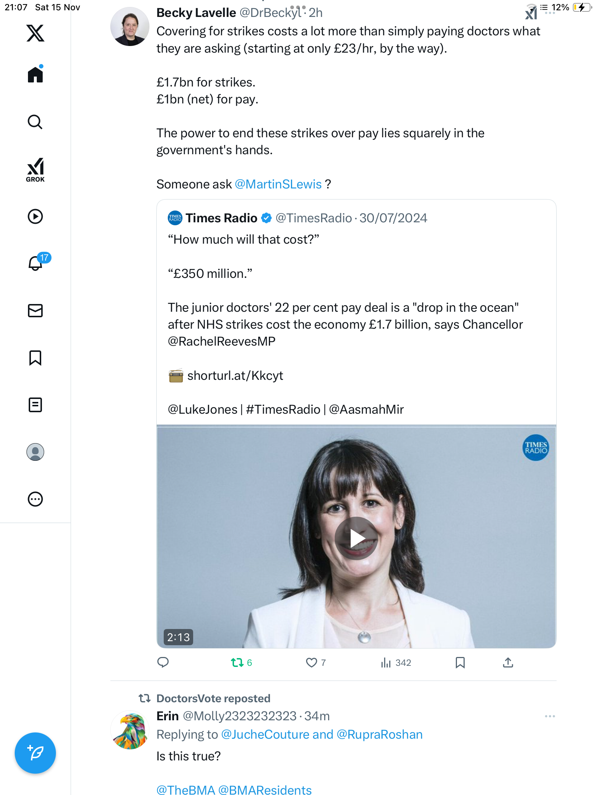The image size is (596, 795).
Task: Open Bookmarks in the sidebar
Action: pos(35,358)
